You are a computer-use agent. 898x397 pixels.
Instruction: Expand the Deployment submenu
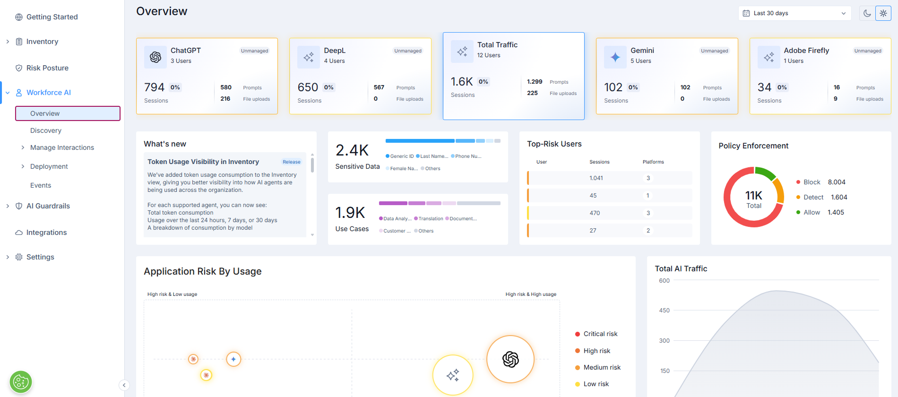click(23, 166)
